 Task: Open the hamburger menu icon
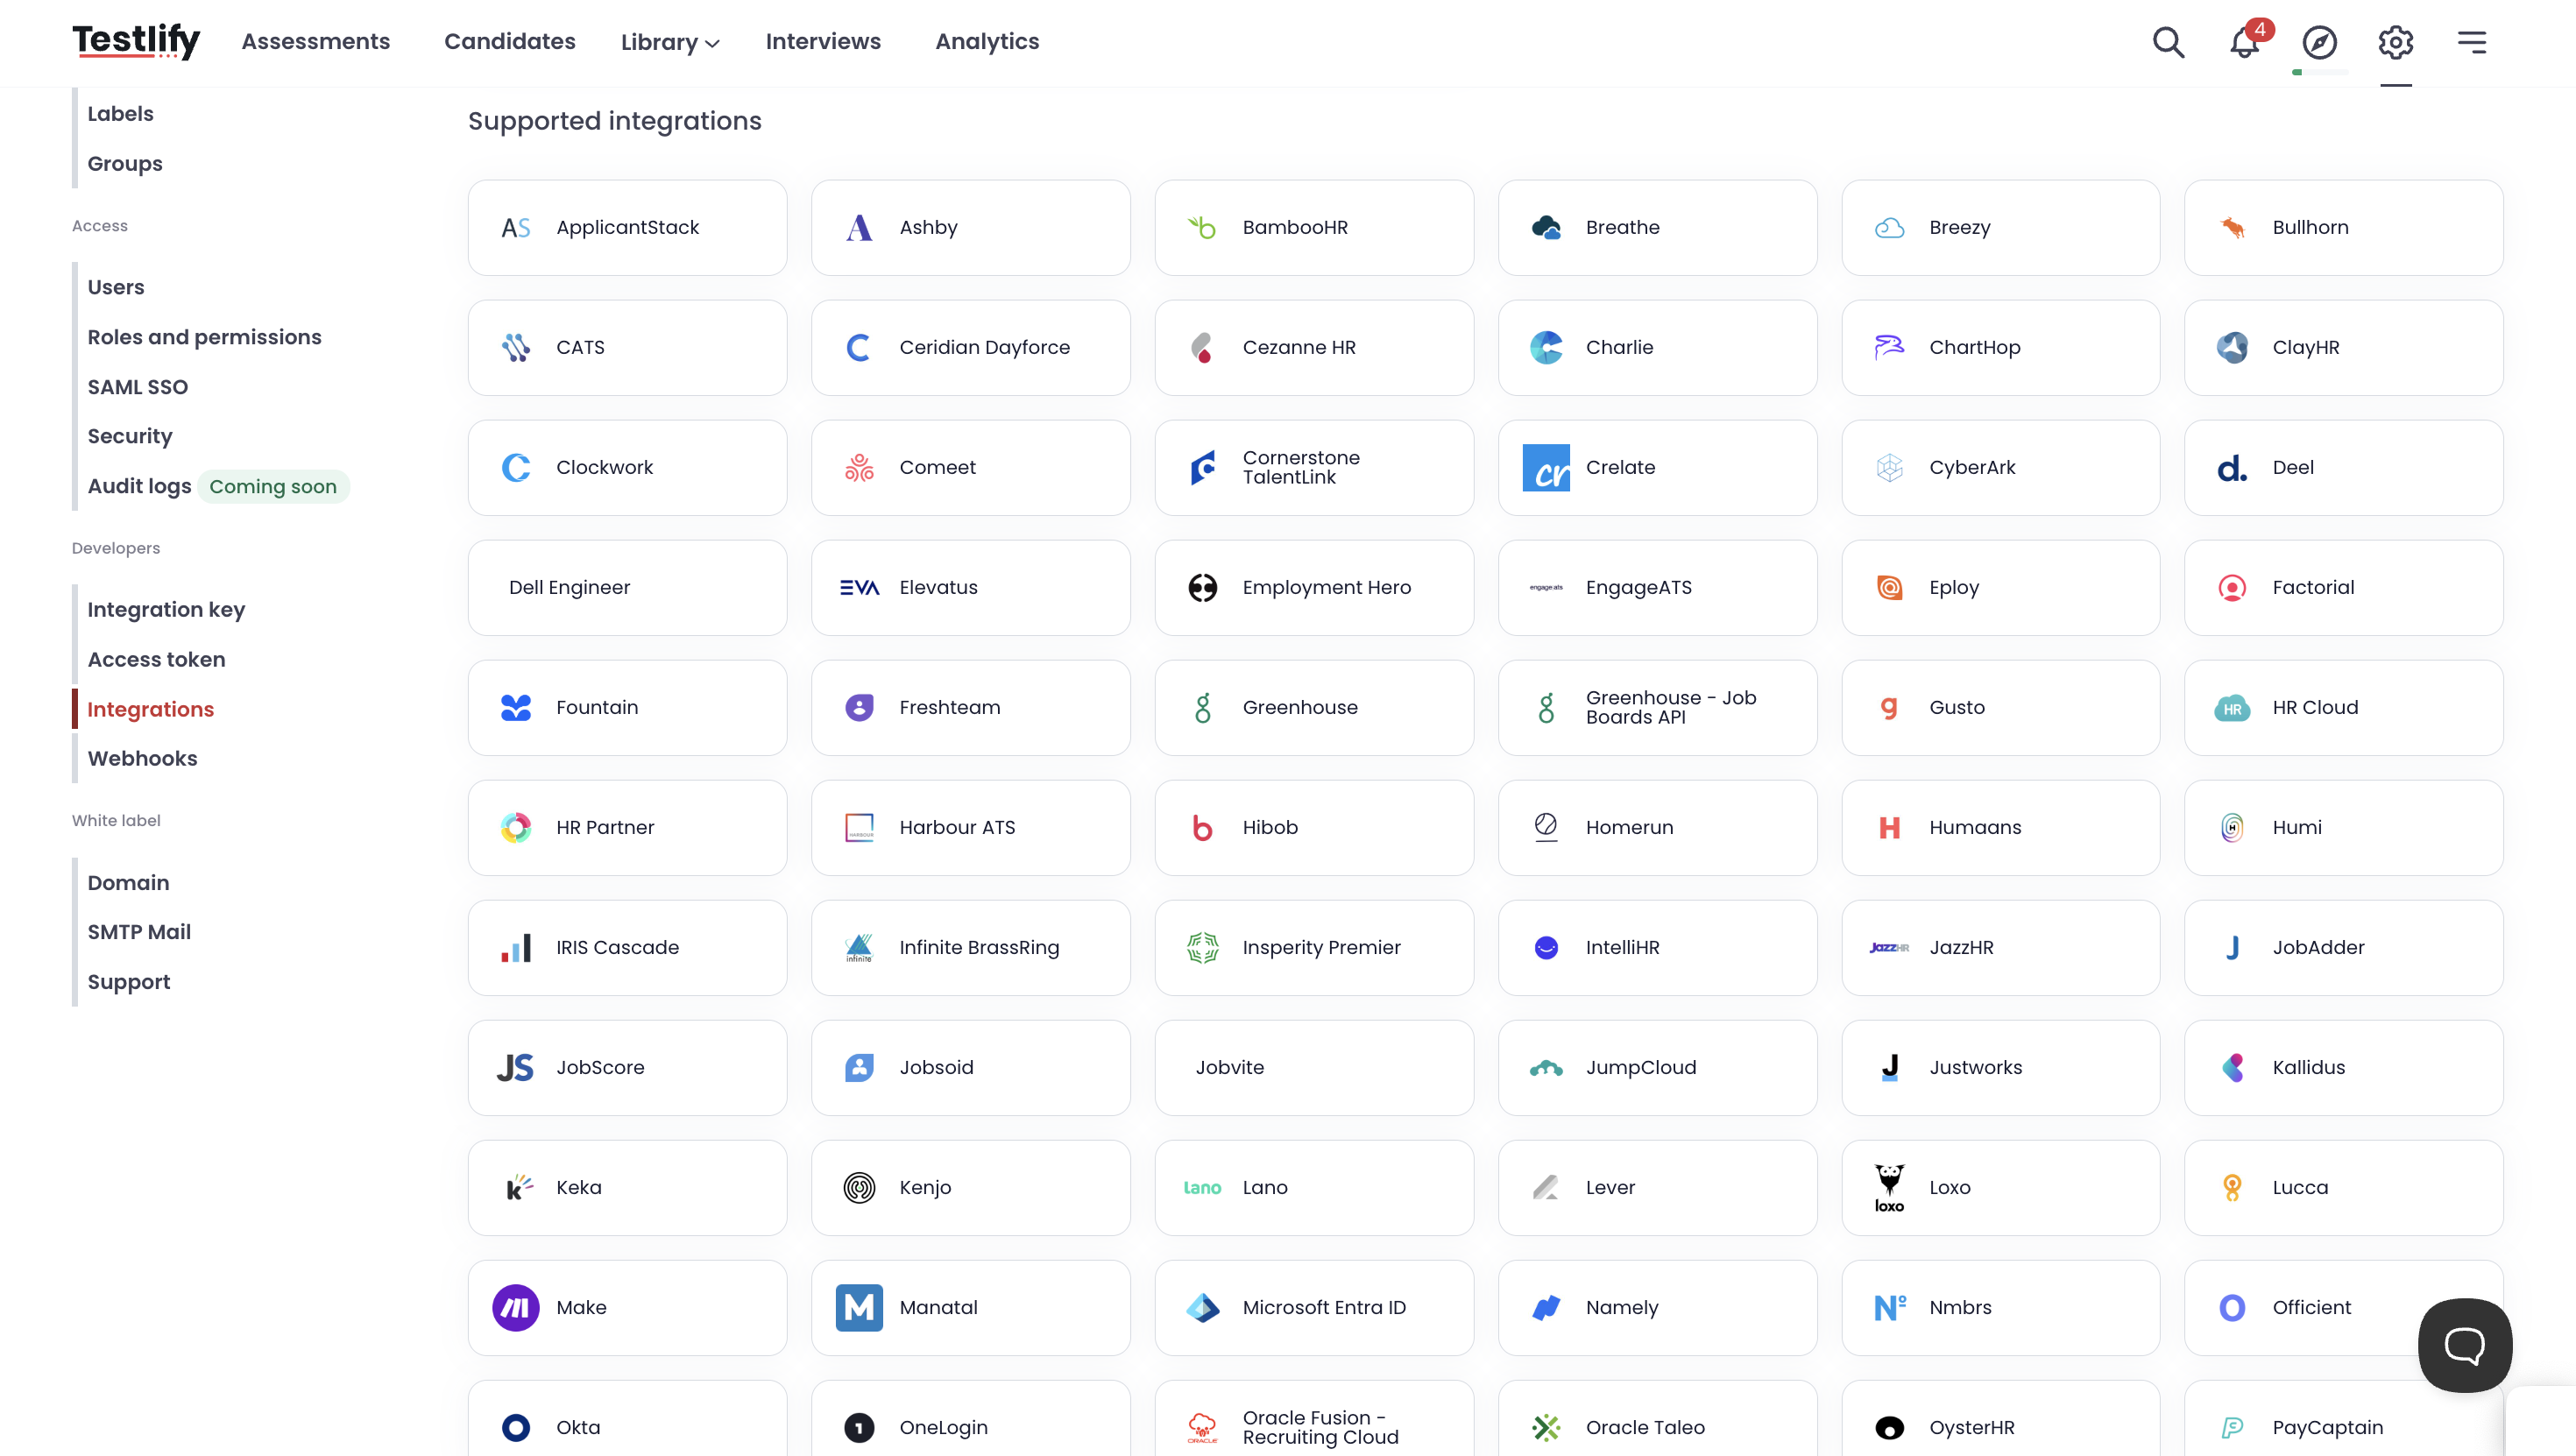[2472, 42]
